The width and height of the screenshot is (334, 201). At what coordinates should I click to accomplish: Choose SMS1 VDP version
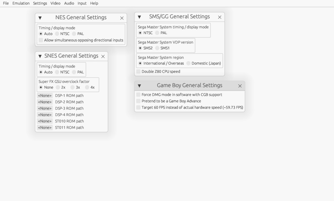[x=157, y=48]
